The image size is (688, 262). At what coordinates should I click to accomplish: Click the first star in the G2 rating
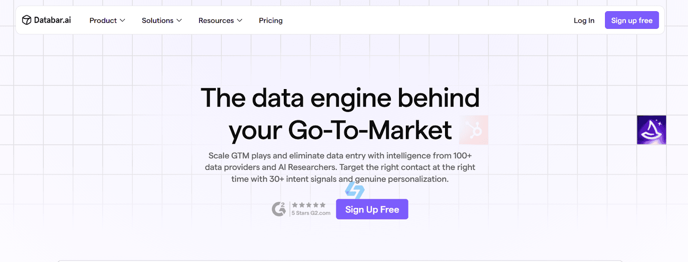(x=295, y=205)
